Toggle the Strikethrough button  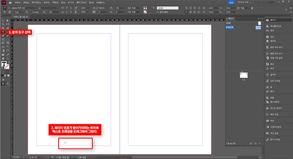point(71,12)
